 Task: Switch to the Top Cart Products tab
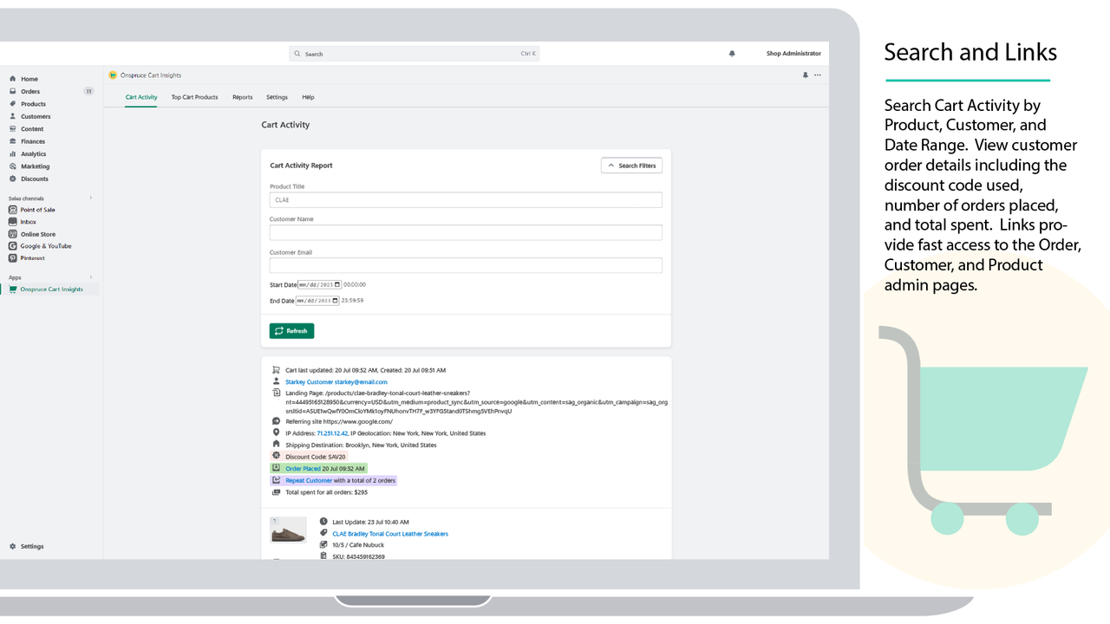[195, 97]
